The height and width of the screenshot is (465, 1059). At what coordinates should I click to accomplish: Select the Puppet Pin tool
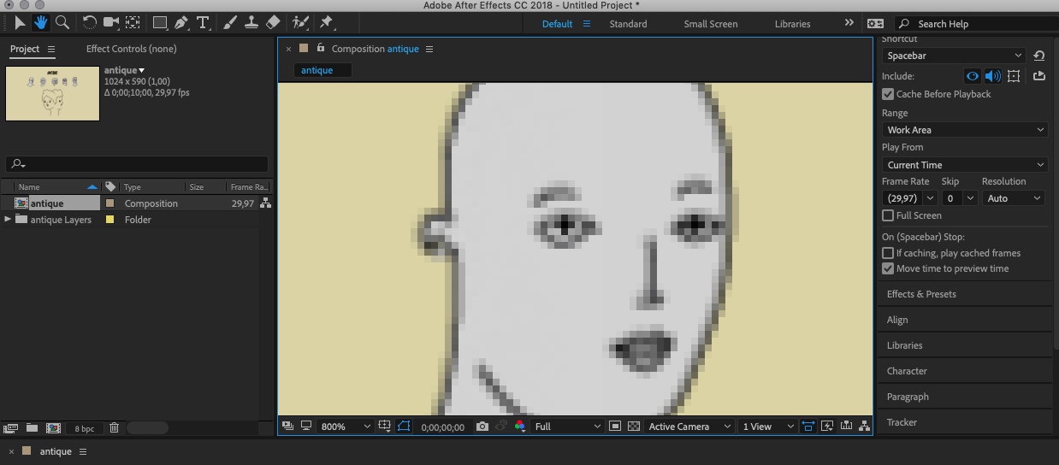pos(326,22)
